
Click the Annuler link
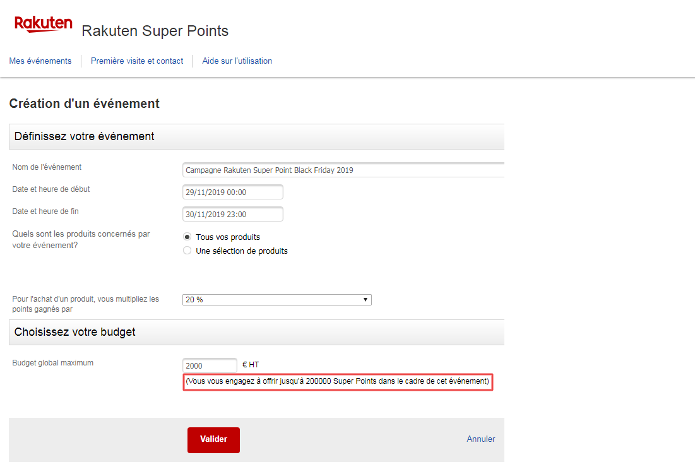pos(480,439)
